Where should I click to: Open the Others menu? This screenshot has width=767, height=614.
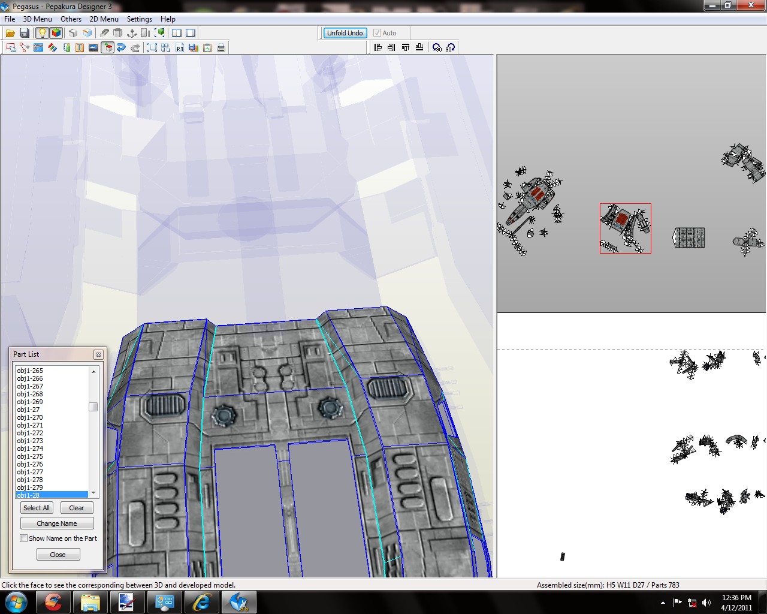[x=71, y=19]
